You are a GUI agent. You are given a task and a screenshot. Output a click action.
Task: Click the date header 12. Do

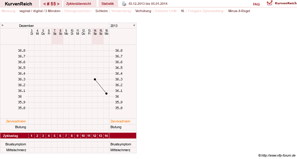(84, 32)
